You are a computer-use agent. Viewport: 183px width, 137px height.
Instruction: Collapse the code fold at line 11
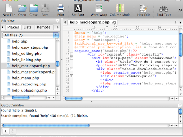(72, 58)
